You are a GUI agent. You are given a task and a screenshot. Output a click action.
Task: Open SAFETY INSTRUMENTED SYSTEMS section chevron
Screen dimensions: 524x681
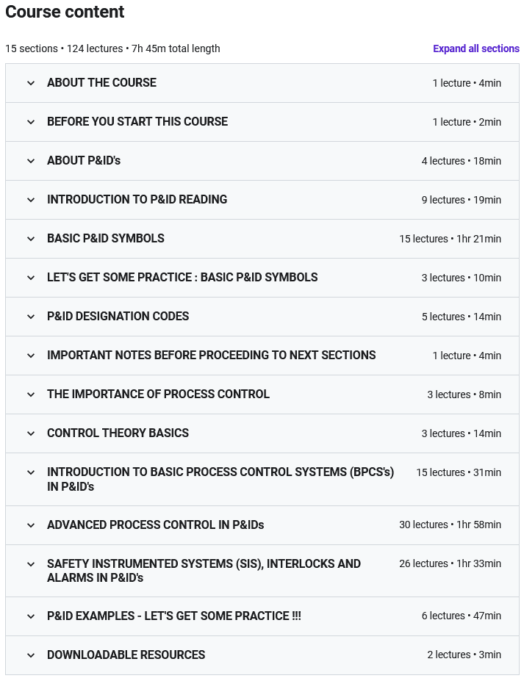coord(31,564)
